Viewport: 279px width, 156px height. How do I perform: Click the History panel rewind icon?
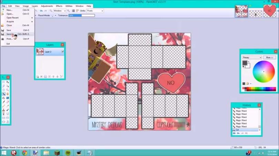point(234,133)
